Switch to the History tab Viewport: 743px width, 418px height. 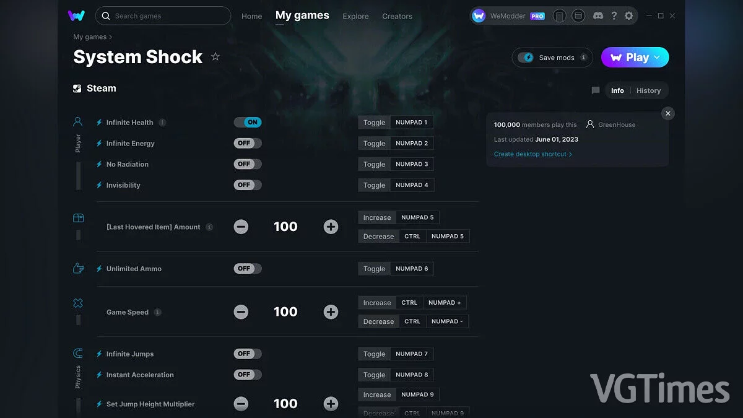pyautogui.click(x=648, y=90)
